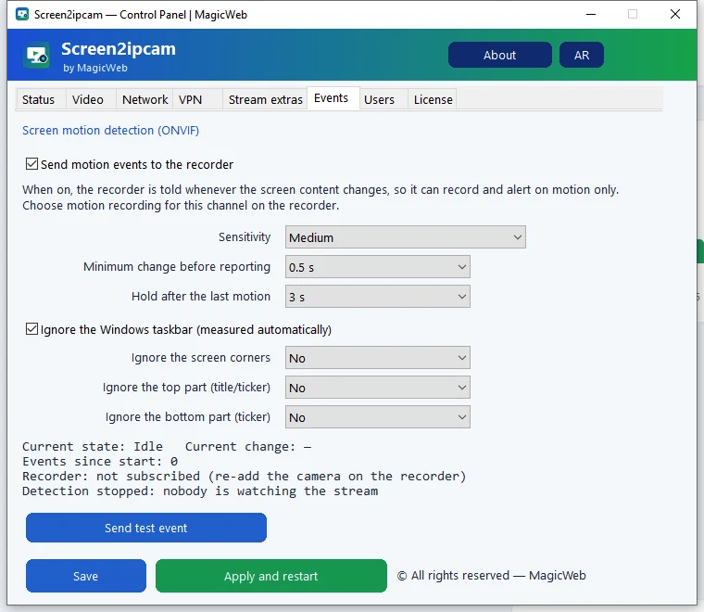The height and width of the screenshot is (612, 704).
Task: Open Ignore the top part dropdown
Action: click(378, 388)
